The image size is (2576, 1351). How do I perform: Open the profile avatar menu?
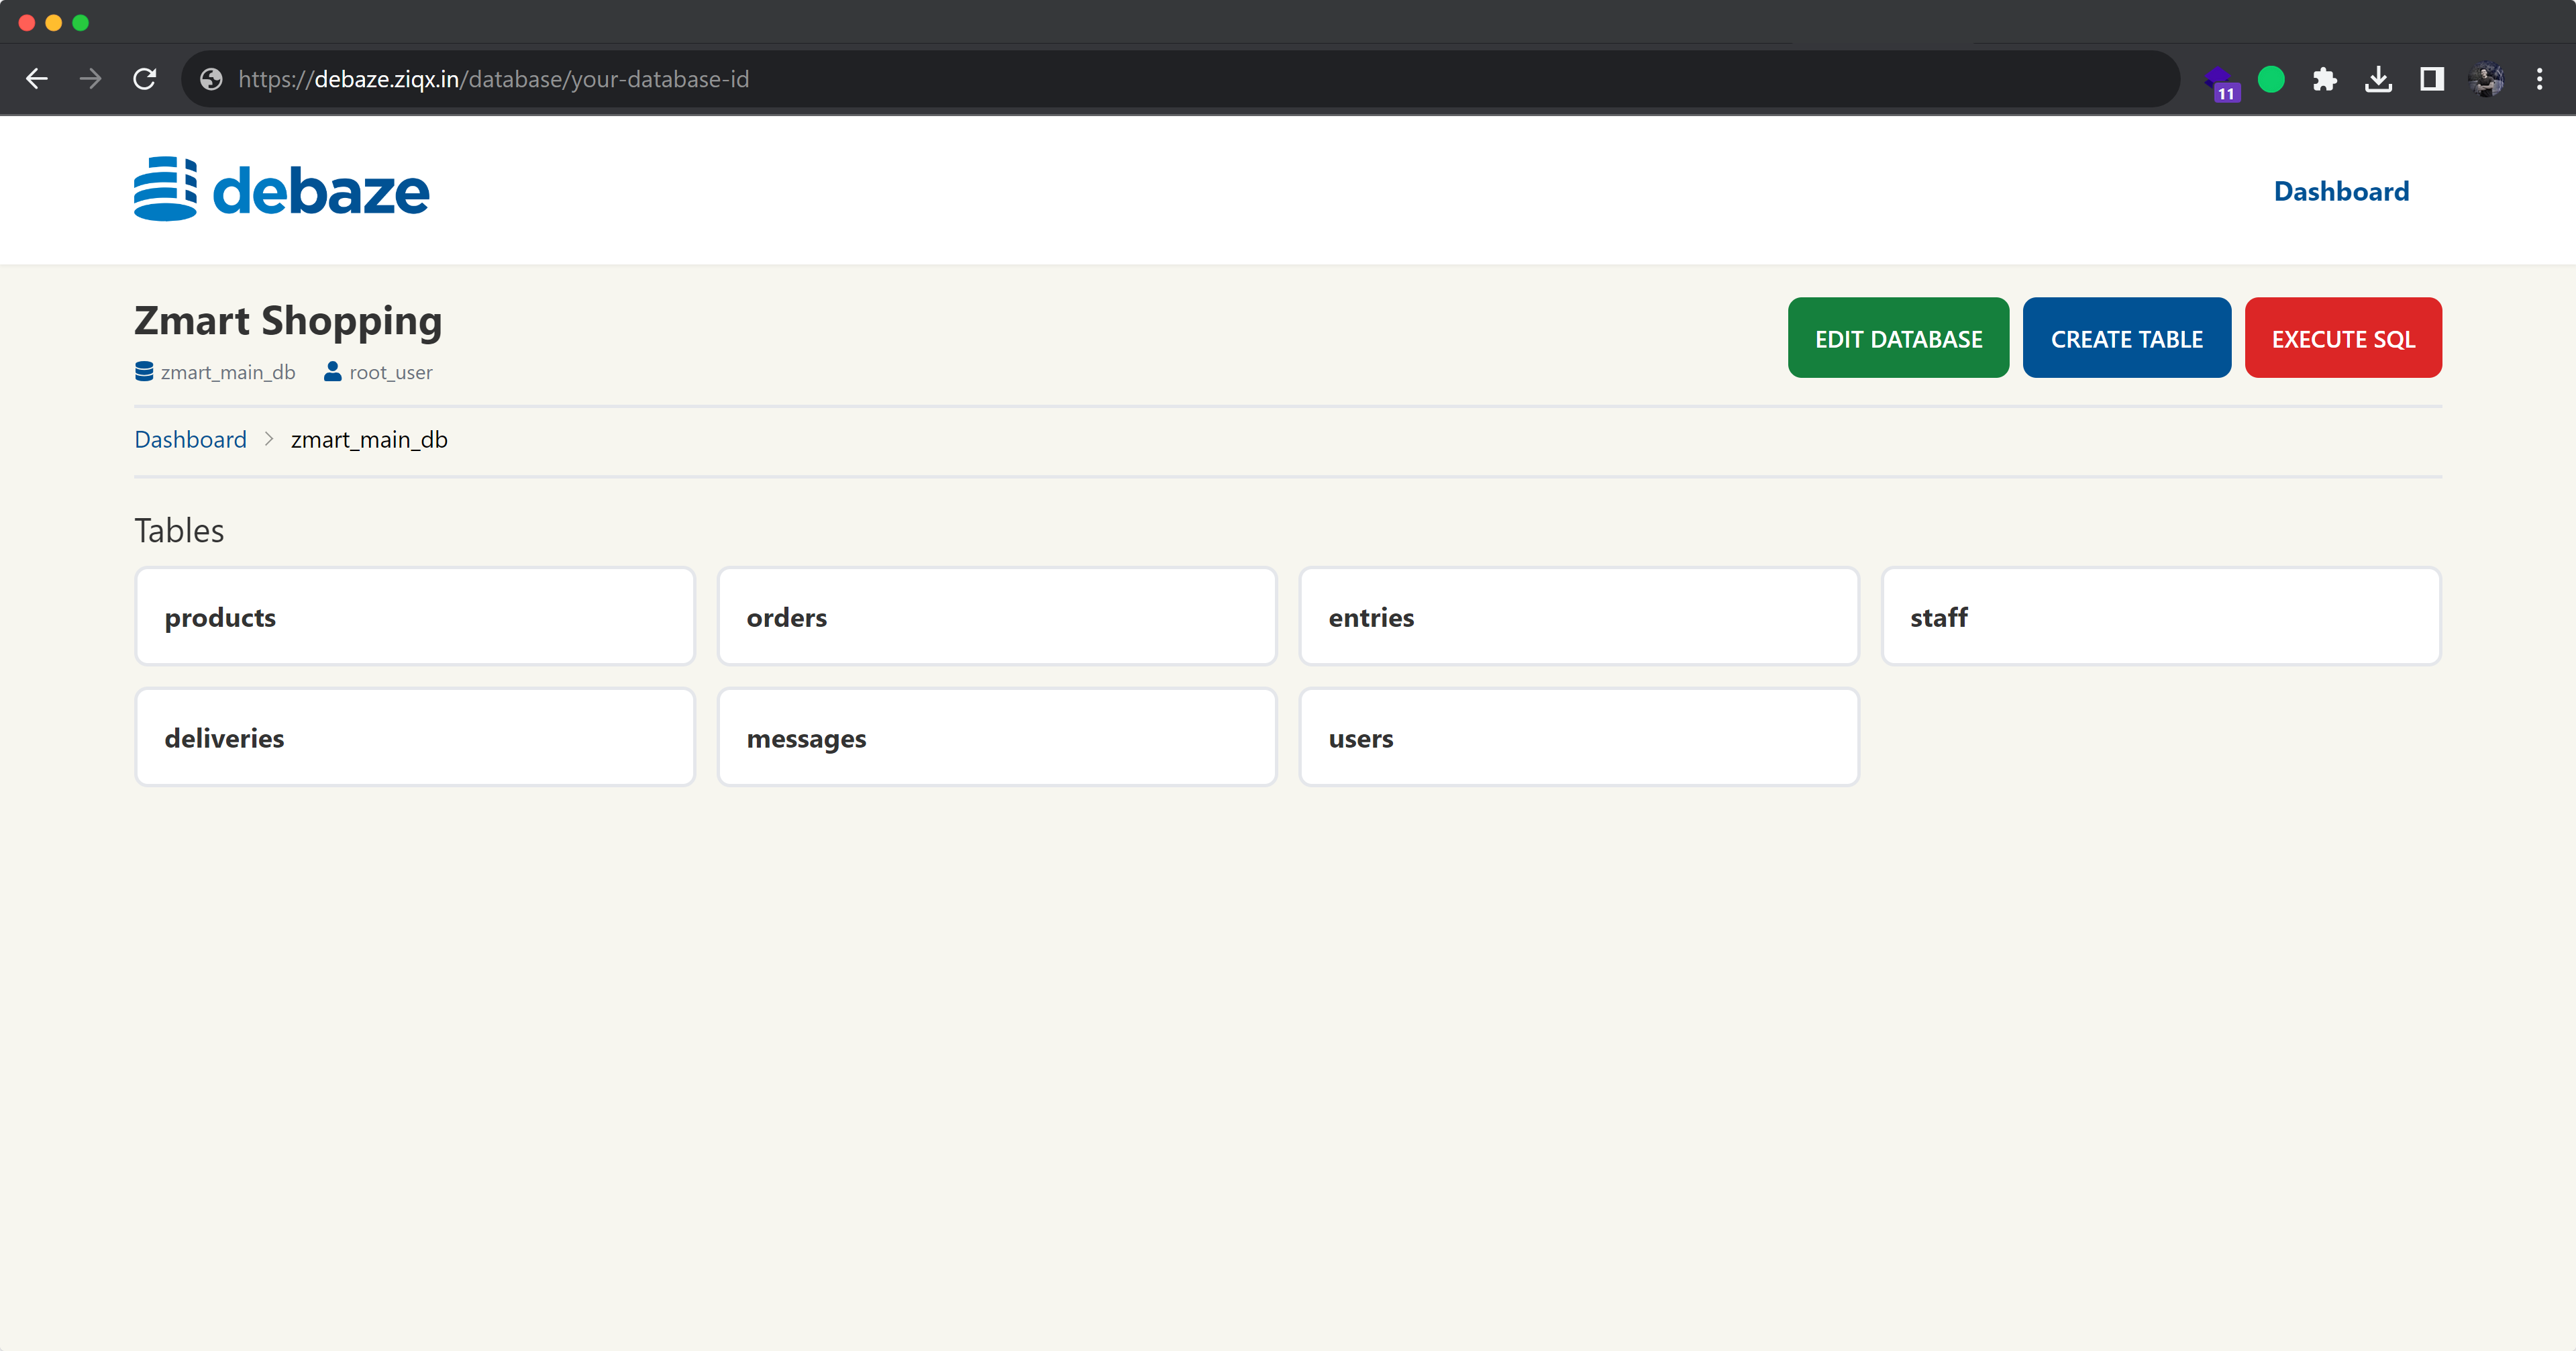pyautogui.click(x=2485, y=79)
